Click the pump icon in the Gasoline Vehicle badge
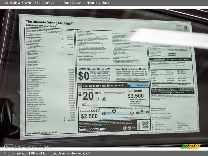Viewport: 208px width, 156px height. point(129,85)
